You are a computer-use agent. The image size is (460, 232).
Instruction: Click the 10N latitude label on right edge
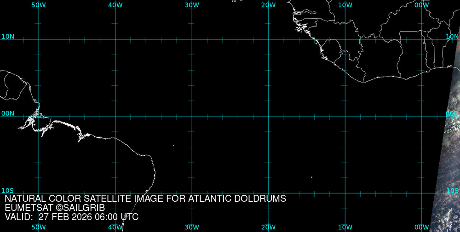(453, 36)
